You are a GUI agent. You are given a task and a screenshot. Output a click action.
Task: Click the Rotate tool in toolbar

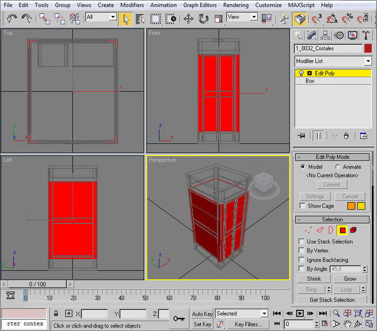pyautogui.click(x=204, y=18)
